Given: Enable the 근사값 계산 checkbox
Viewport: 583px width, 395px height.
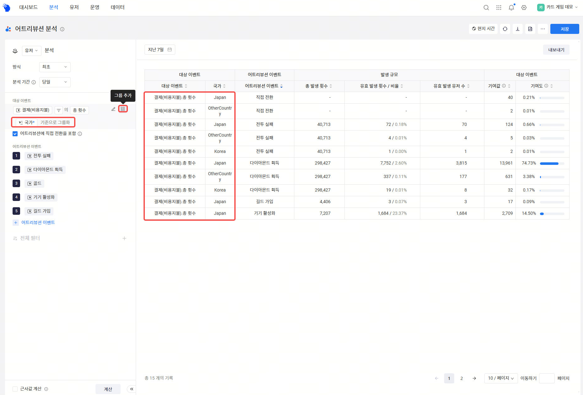Looking at the screenshot, I should [15, 389].
